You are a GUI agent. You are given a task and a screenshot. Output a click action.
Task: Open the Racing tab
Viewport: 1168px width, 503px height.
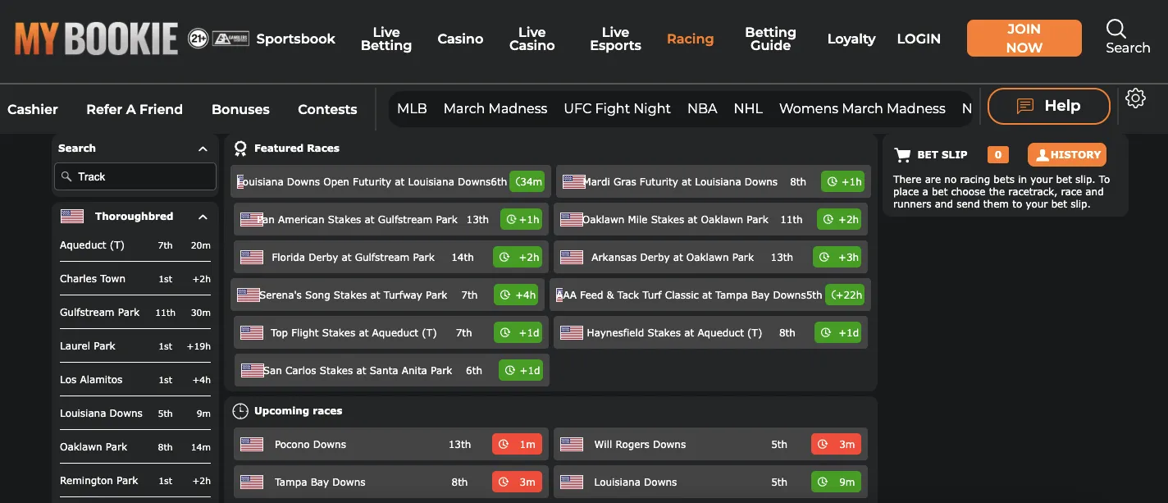[x=690, y=39]
